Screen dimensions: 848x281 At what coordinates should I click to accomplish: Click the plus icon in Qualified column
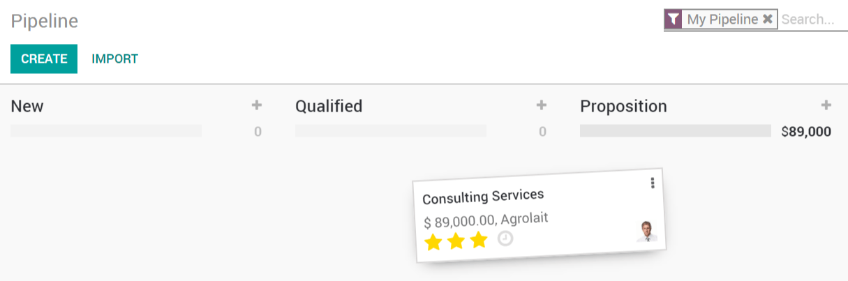(541, 106)
